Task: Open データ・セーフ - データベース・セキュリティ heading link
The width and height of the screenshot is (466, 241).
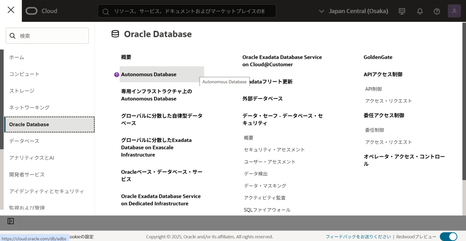Action: [x=282, y=120]
